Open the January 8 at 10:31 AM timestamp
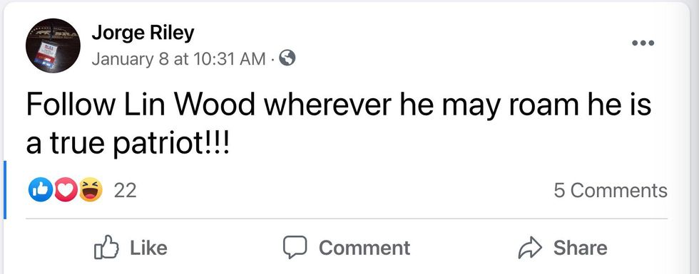699x274 pixels. 178,58
